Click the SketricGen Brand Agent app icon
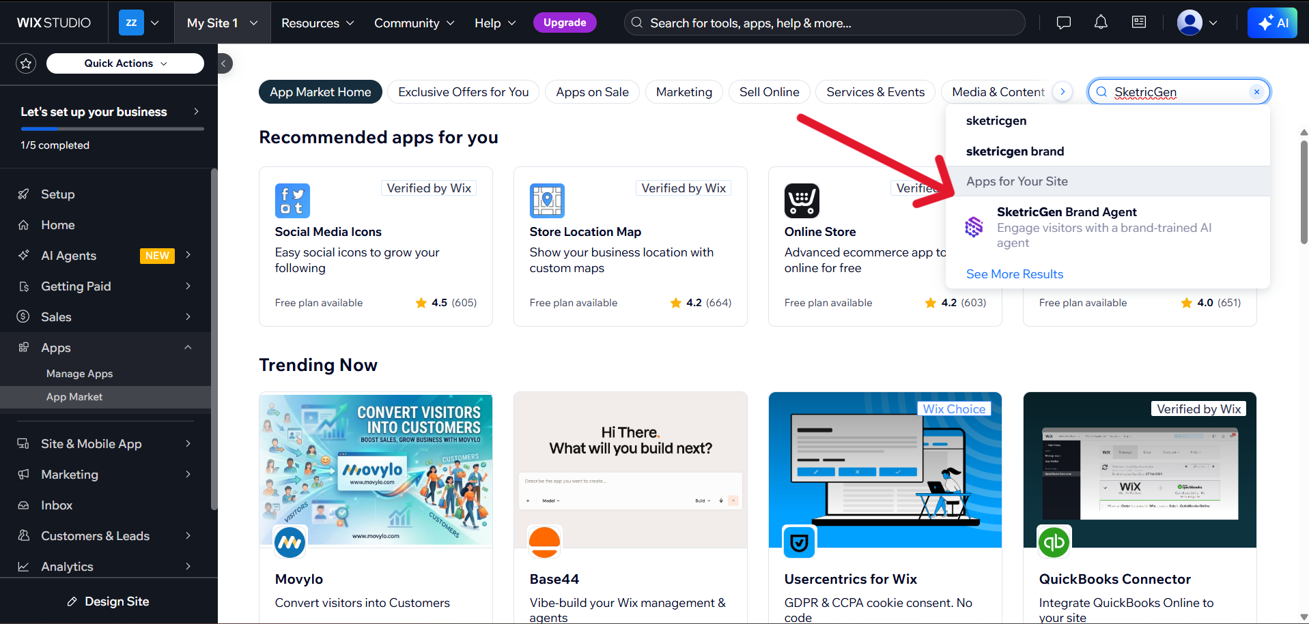The width and height of the screenshot is (1309, 624). (x=974, y=227)
